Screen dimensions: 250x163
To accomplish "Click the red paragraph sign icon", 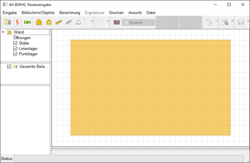I will coord(17,22).
